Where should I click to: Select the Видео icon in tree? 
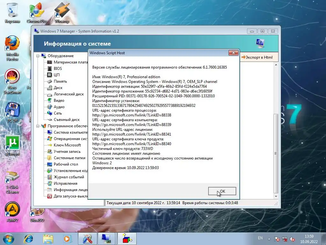(49, 100)
